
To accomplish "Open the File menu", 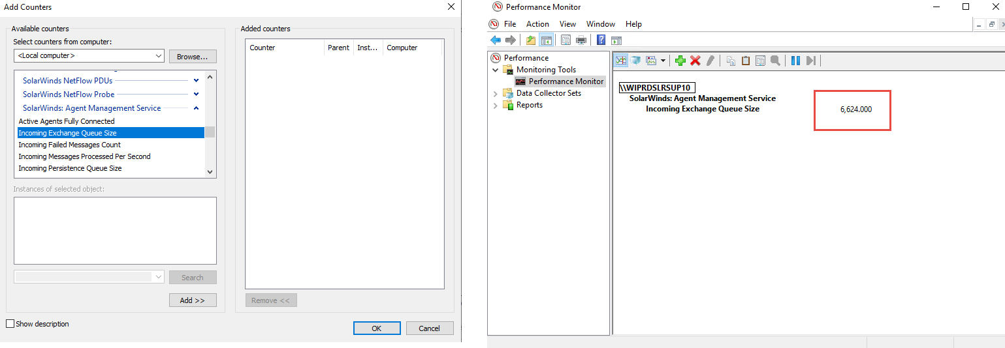I will tap(510, 24).
